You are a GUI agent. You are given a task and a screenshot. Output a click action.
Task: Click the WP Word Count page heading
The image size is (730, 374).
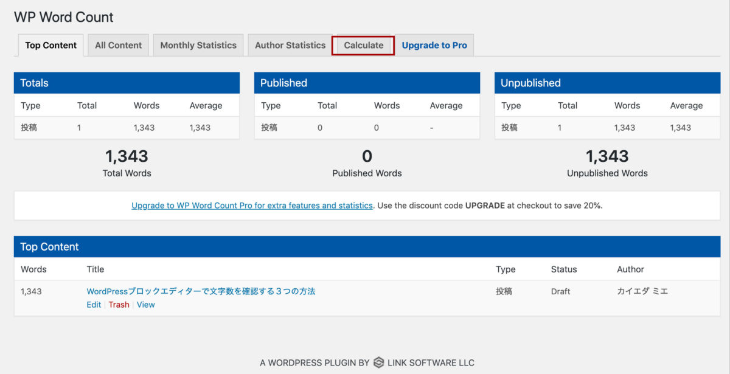click(64, 17)
